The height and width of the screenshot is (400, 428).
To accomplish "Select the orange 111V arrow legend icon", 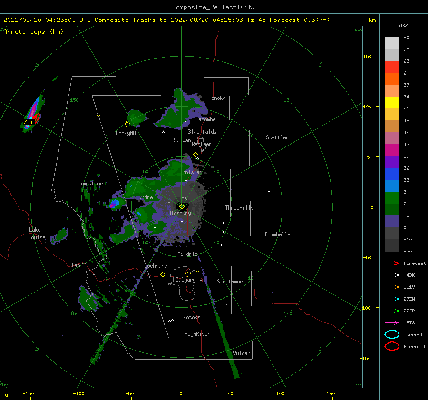I will pyautogui.click(x=392, y=287).
